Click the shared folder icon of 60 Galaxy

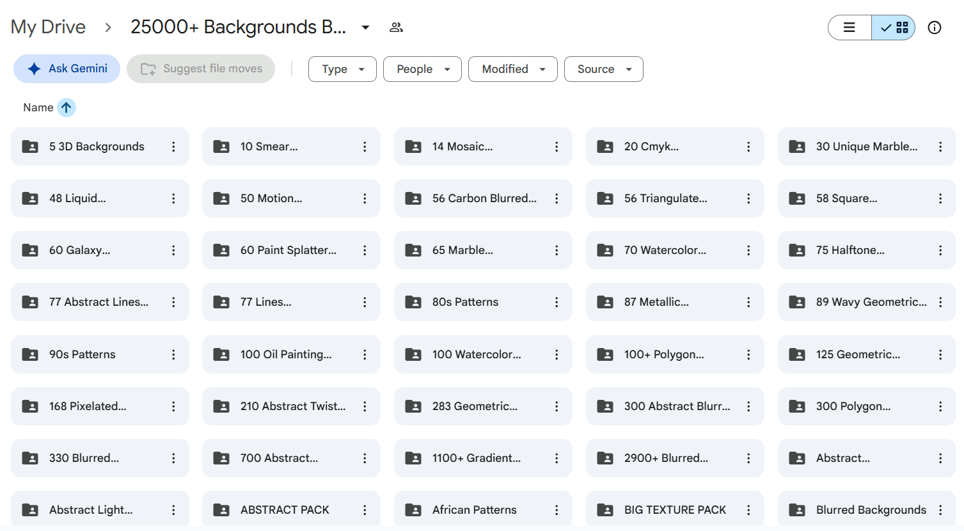tap(30, 250)
